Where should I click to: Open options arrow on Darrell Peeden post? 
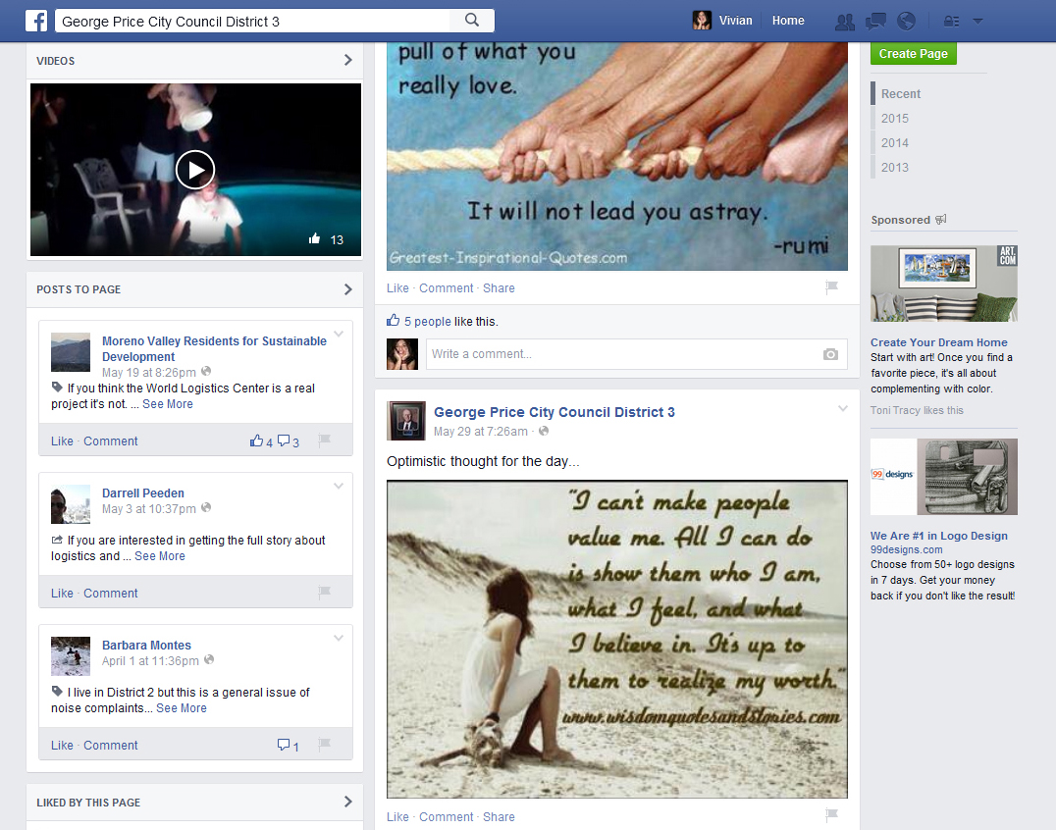(x=339, y=487)
